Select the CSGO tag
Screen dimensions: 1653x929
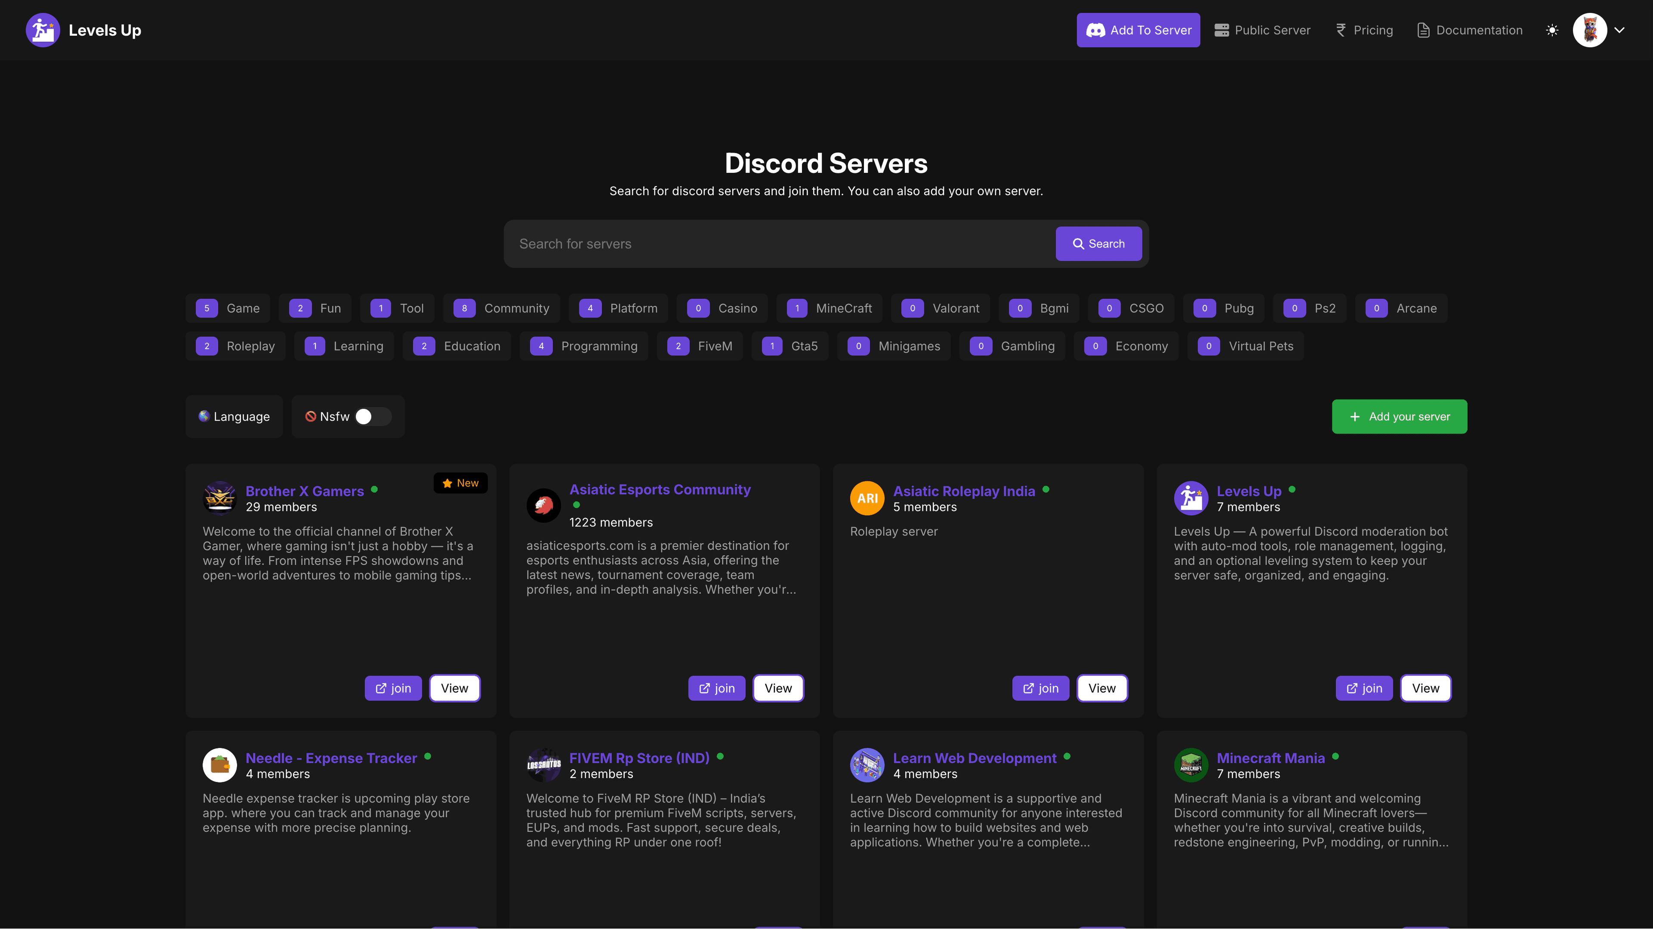1131,308
